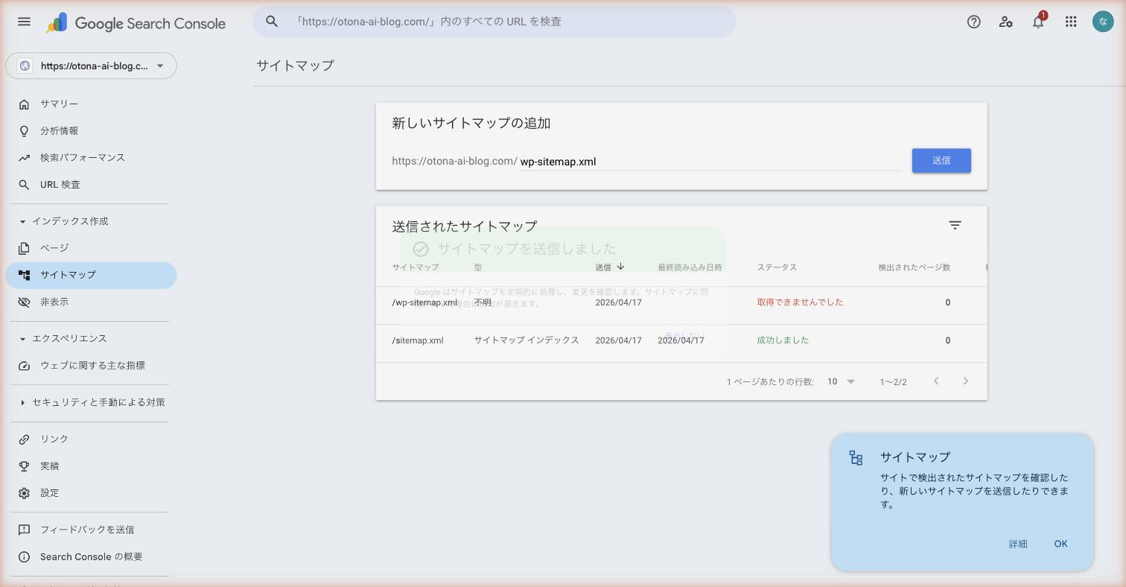Open the property selector dropdown
This screenshot has width=1126, height=587.
tap(91, 66)
